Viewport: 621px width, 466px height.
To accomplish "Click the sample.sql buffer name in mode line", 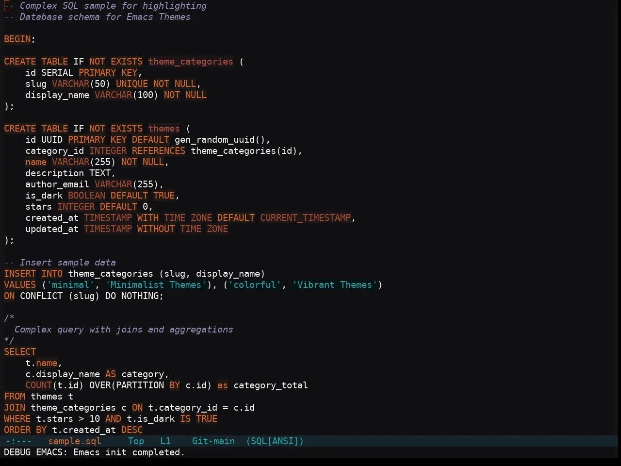I will point(75,441).
